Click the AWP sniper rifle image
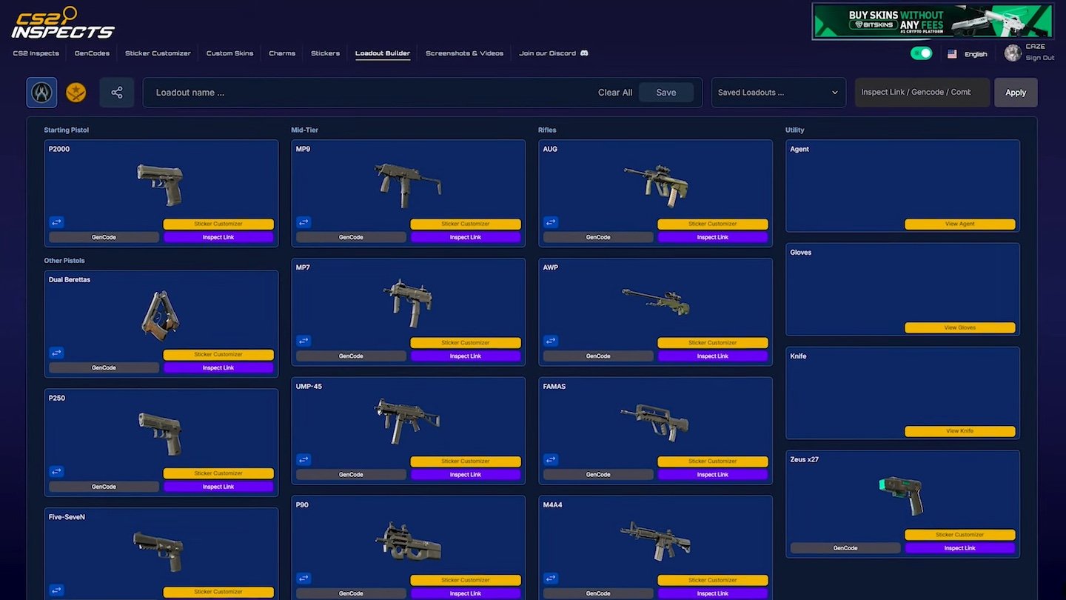 click(x=656, y=301)
